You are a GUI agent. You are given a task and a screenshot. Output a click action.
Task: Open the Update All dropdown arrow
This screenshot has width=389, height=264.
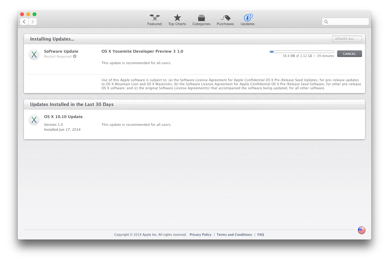click(x=360, y=39)
